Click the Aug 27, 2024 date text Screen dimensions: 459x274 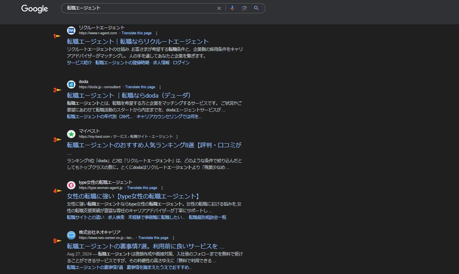tap(79, 254)
